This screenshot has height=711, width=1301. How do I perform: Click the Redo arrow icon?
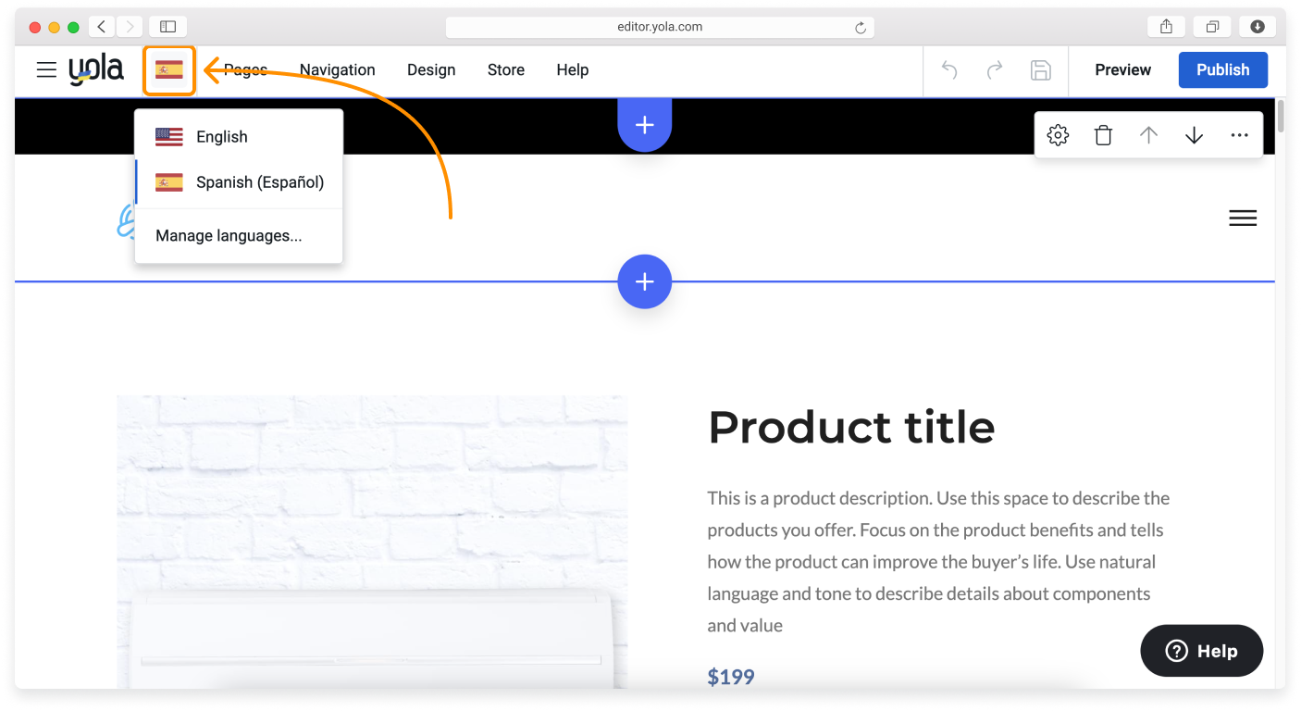[x=995, y=69]
